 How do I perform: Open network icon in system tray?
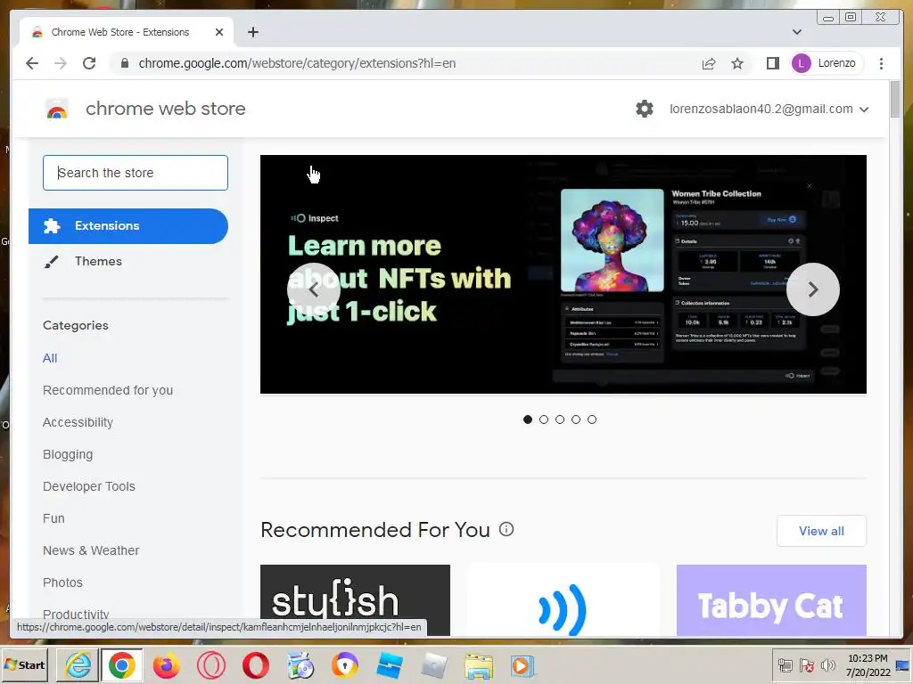(786, 665)
